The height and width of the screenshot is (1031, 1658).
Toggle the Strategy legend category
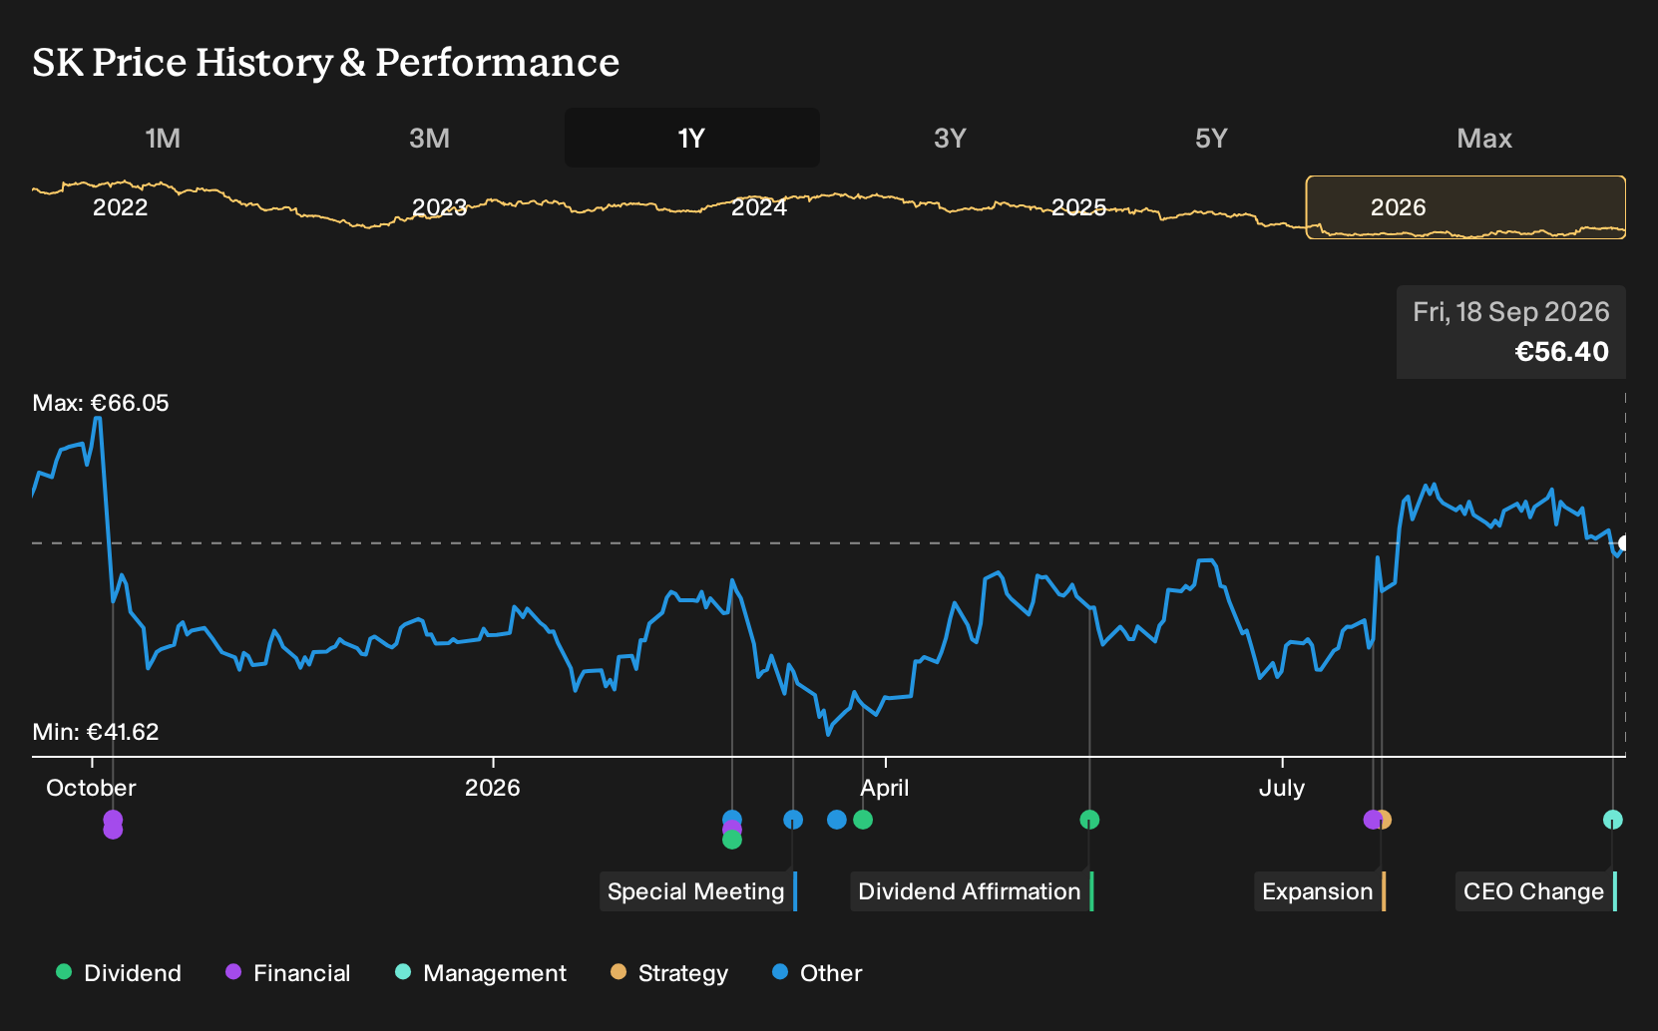point(669,973)
